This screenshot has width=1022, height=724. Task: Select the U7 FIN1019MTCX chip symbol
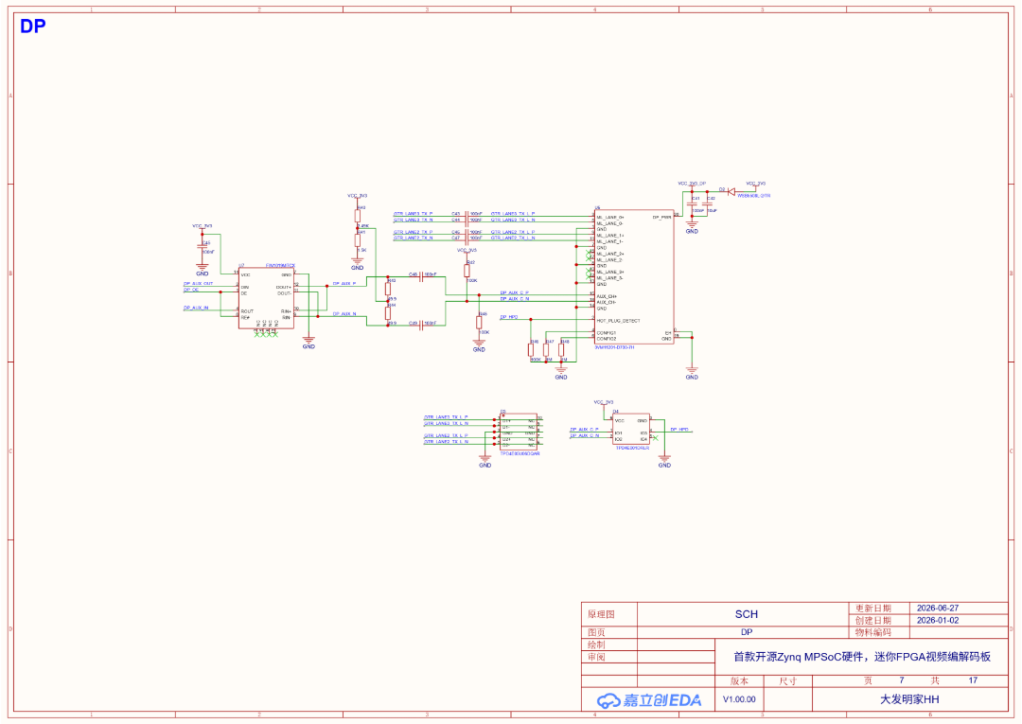266,298
